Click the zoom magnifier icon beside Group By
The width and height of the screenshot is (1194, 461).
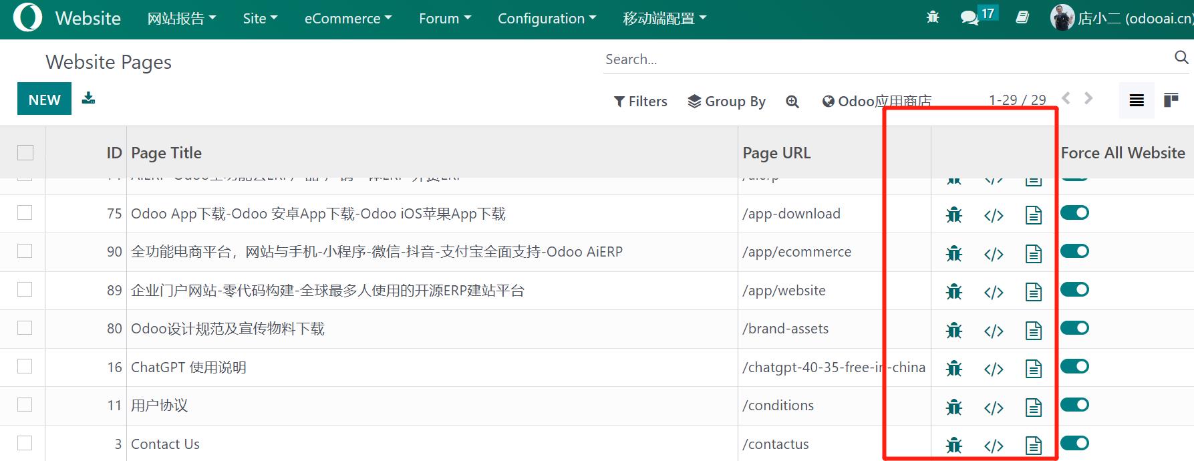pyautogui.click(x=792, y=102)
